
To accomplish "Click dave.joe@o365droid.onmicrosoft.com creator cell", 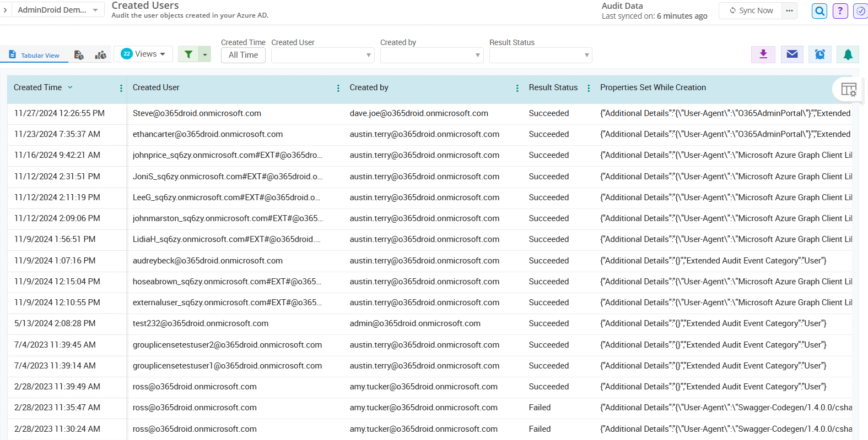I will click(x=419, y=113).
